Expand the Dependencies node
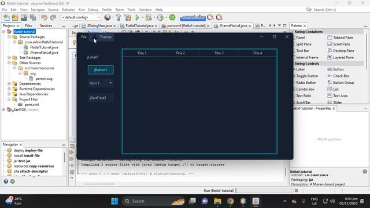 9,84
